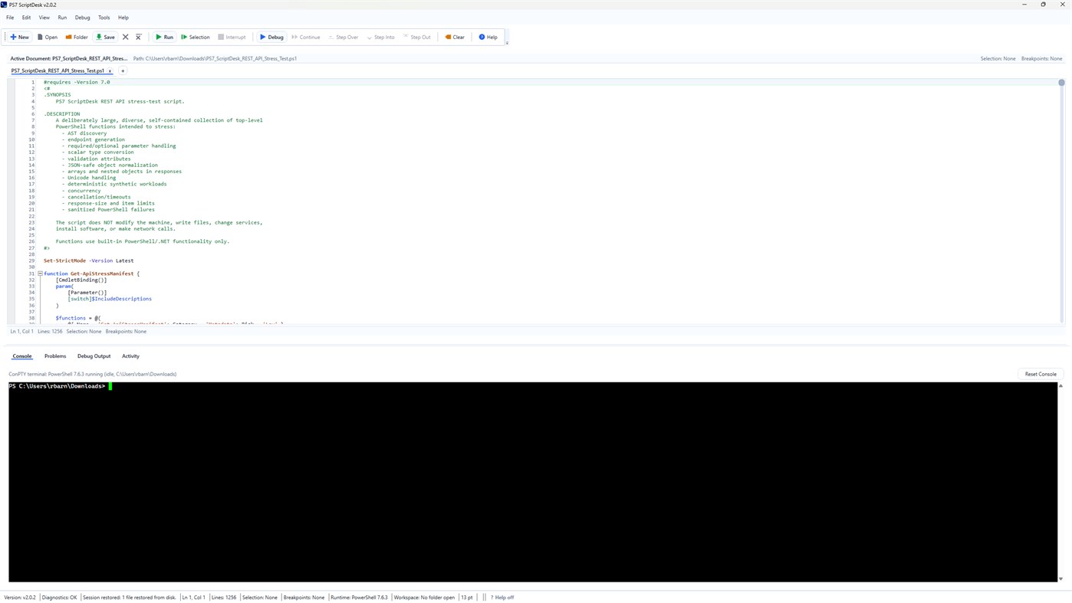Viewport: 1072px width, 603px height.
Task: Expand the toolbar overflow arrow
Action: click(x=507, y=43)
